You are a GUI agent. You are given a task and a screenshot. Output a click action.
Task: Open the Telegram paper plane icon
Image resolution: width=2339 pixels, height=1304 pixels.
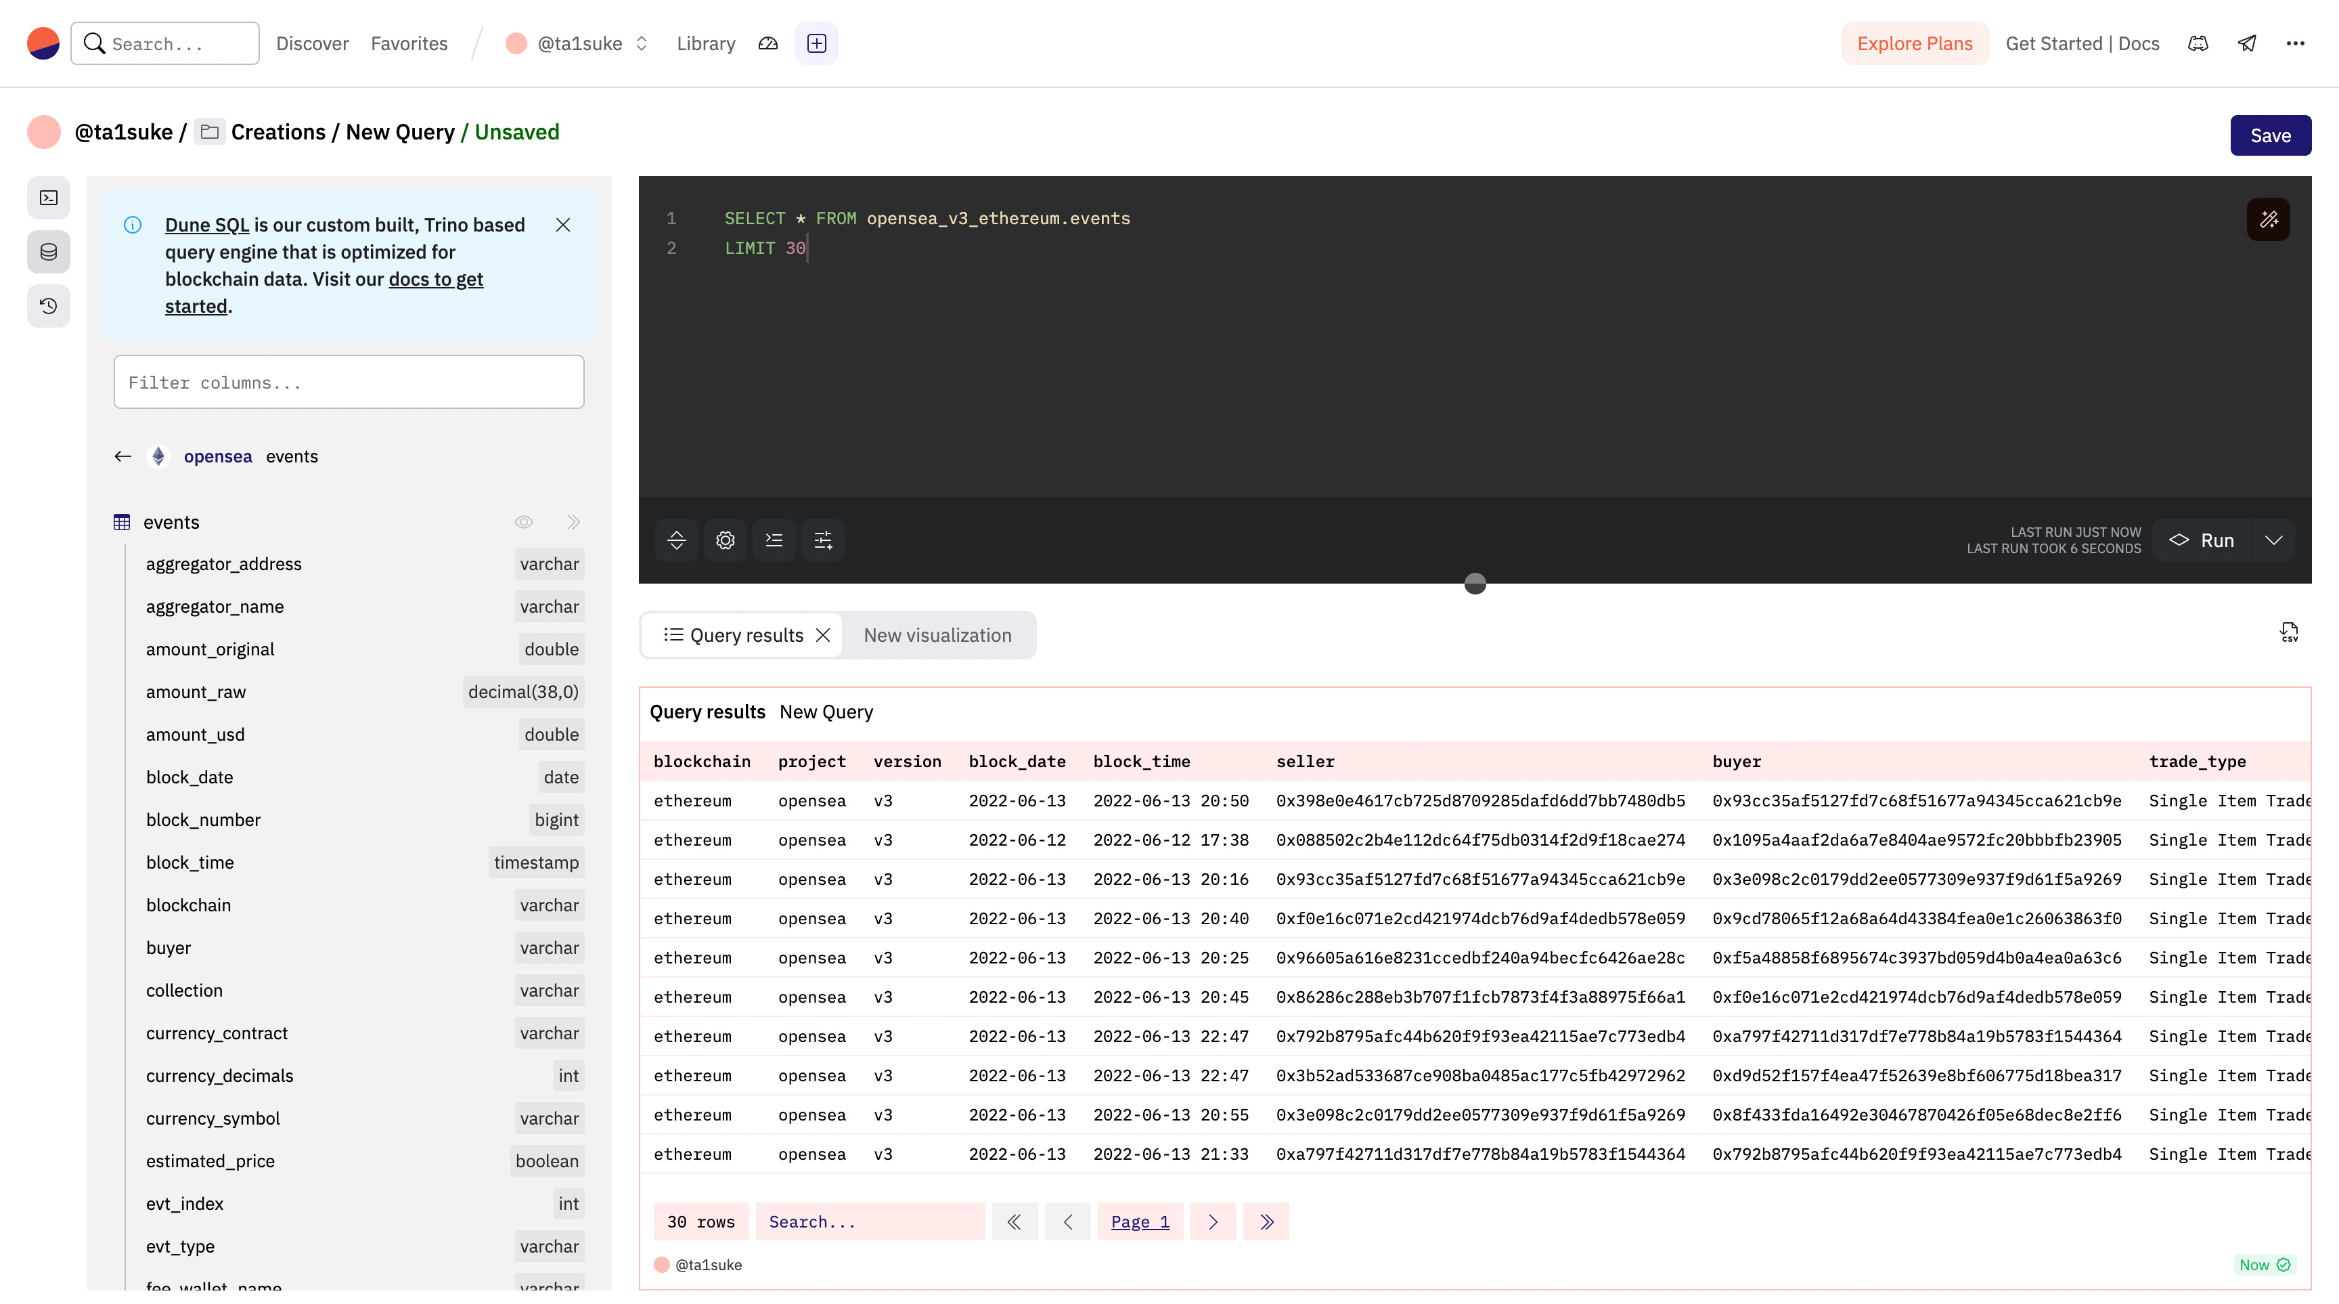(2246, 43)
